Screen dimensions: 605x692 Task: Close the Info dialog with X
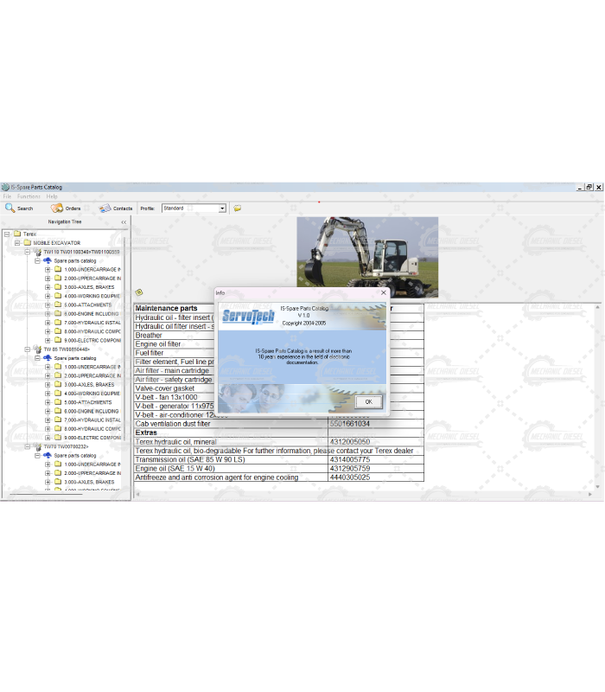(x=384, y=292)
